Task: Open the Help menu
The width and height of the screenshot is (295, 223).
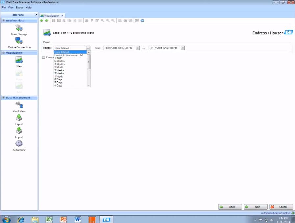Action: tap(28, 7)
